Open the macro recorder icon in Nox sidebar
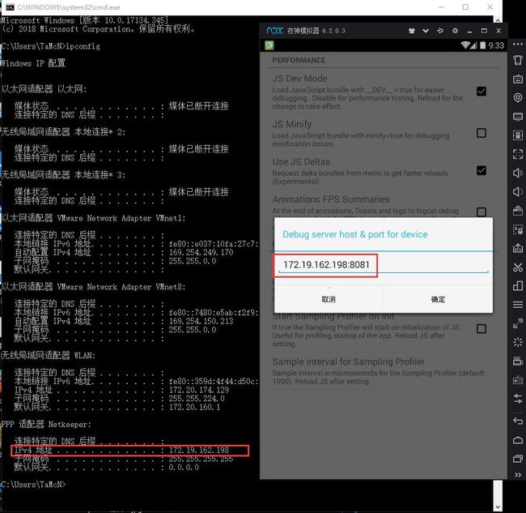Viewport: 526px width, 513px height. point(518,229)
